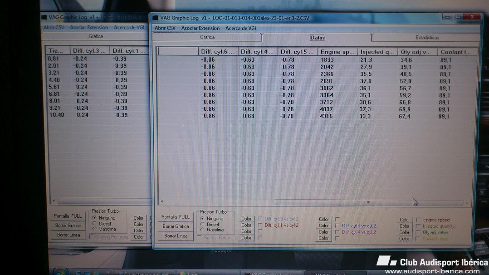
Task: Click the Pantalla FULL button in the back window
Action: [68, 216]
